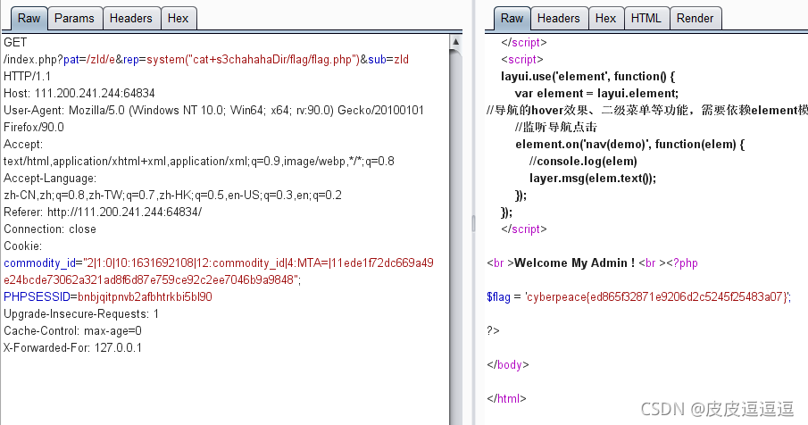Click the closing </html> tag
The width and height of the screenshot is (808, 425).
[506, 399]
